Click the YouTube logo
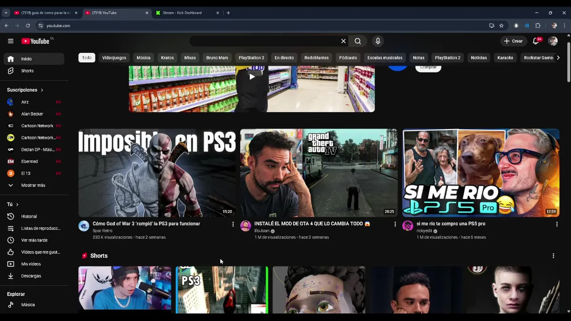 (36, 41)
